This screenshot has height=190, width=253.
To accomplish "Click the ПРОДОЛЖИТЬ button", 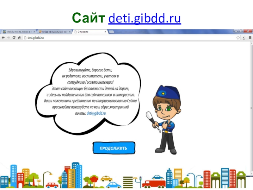I will coord(114,148).
